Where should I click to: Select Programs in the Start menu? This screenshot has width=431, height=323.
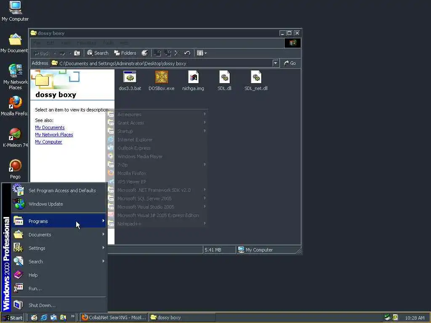(59, 221)
